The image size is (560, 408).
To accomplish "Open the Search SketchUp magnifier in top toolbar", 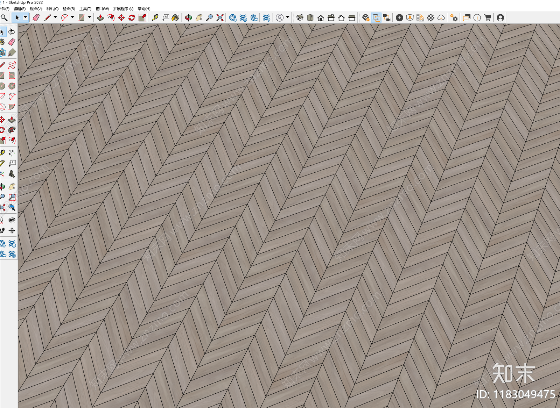I will pyautogui.click(x=4, y=17).
